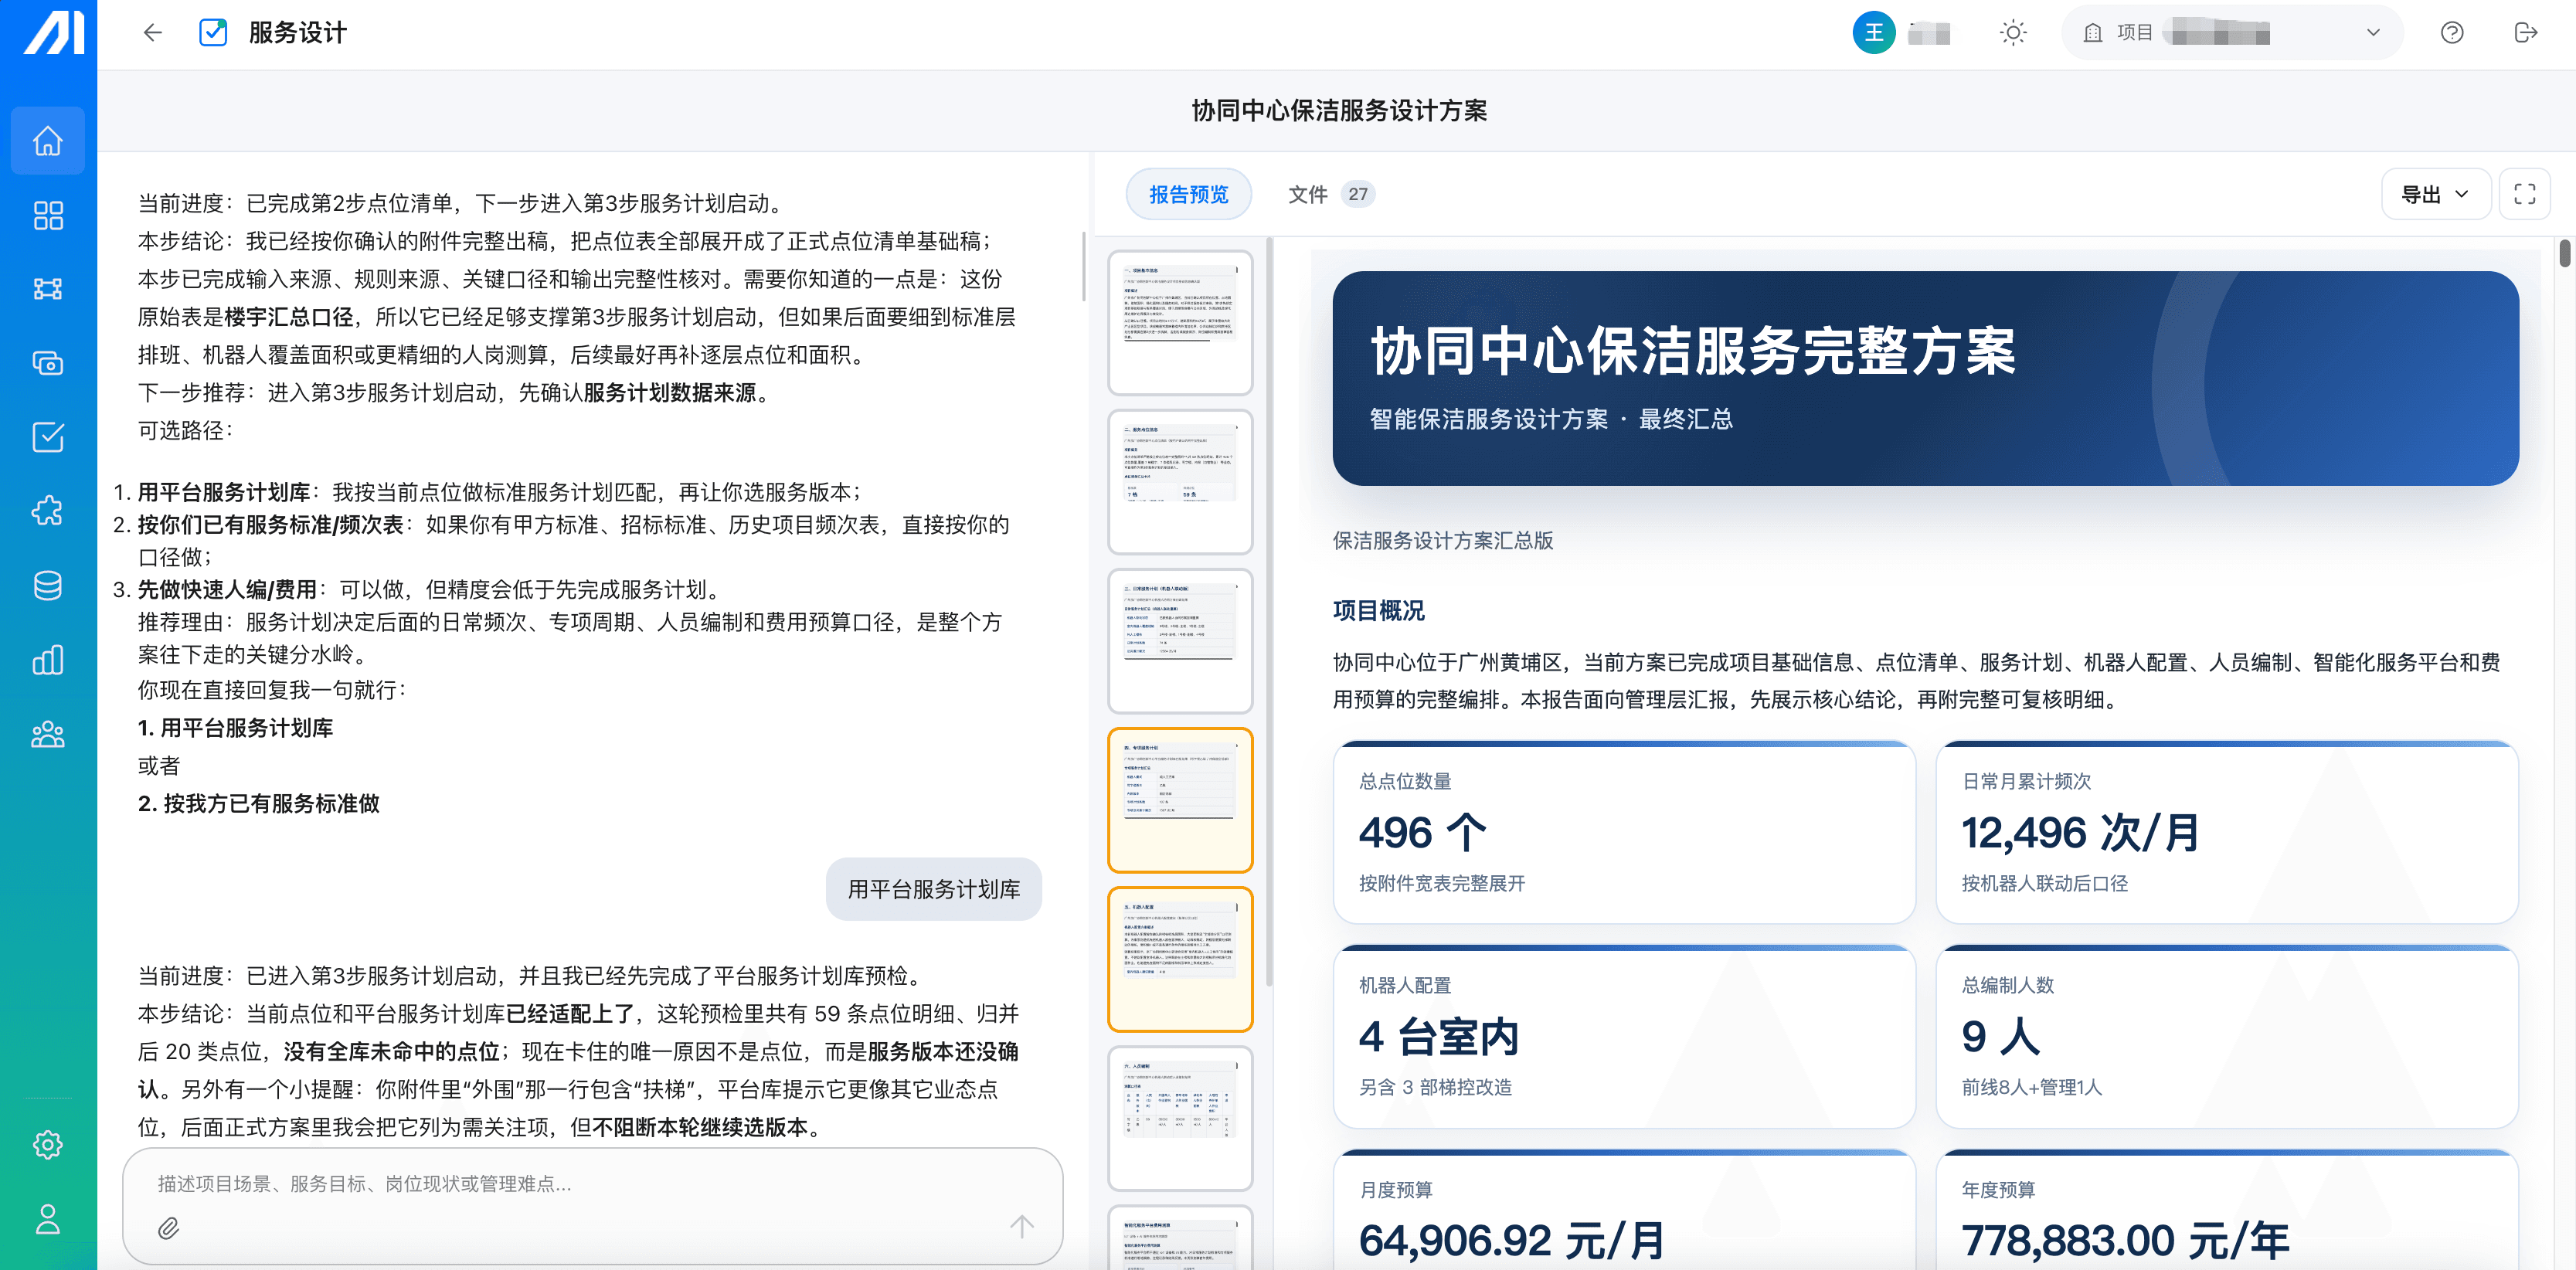Open the Home page from sidebar
The width and height of the screenshot is (2576, 1270).
[48, 141]
